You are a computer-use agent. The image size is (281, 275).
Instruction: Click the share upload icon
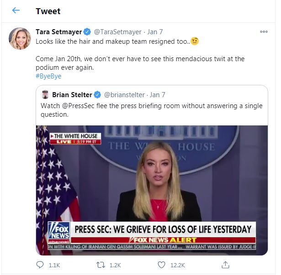tap(225, 265)
